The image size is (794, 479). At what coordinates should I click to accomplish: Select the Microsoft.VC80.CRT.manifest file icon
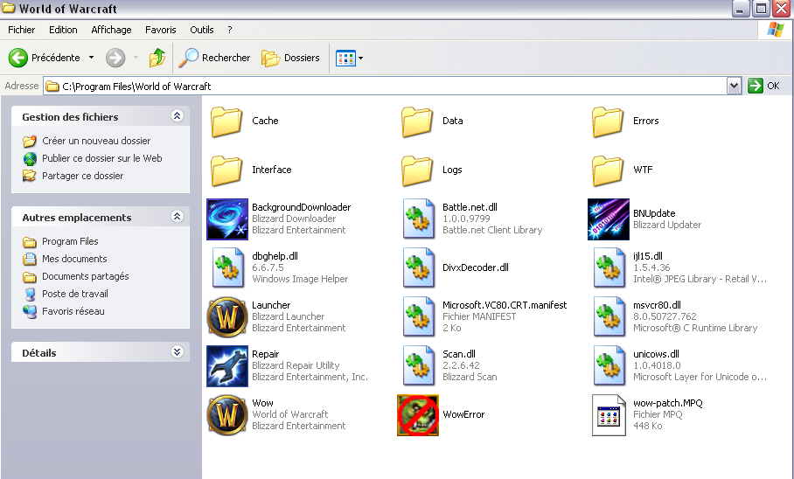coord(418,317)
